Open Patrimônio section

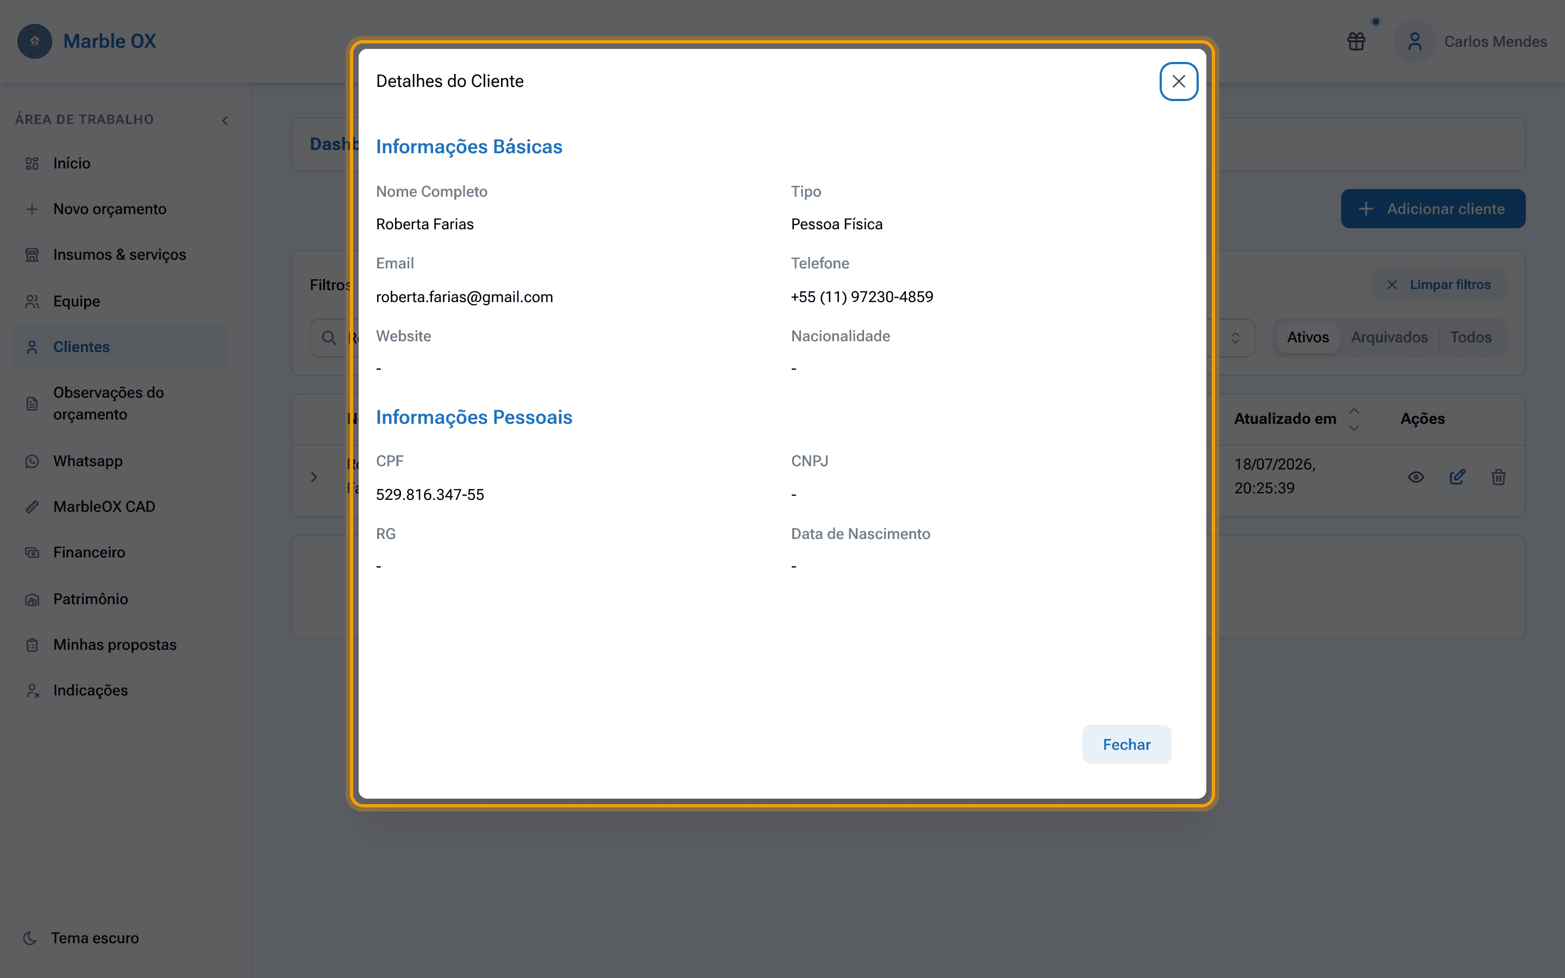(120, 599)
